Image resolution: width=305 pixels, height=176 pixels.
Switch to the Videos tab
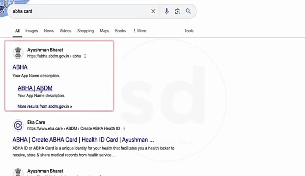pyautogui.click(x=65, y=31)
